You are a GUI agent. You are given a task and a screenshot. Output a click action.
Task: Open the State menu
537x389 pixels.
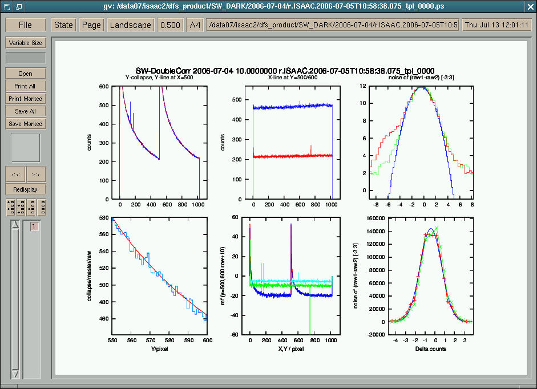(63, 25)
